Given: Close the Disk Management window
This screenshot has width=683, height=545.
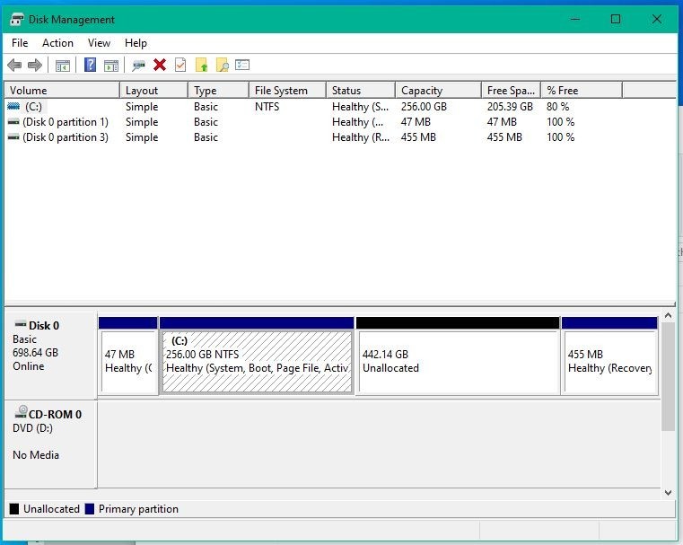Looking at the screenshot, I should (x=656, y=19).
